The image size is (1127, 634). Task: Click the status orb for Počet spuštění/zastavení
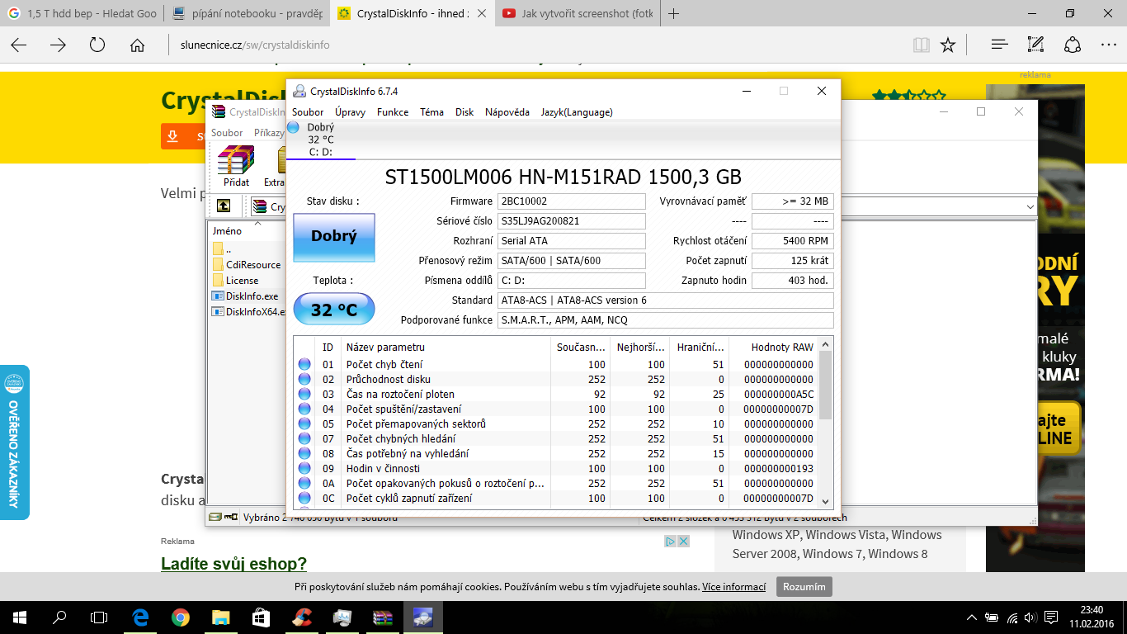[x=304, y=409]
